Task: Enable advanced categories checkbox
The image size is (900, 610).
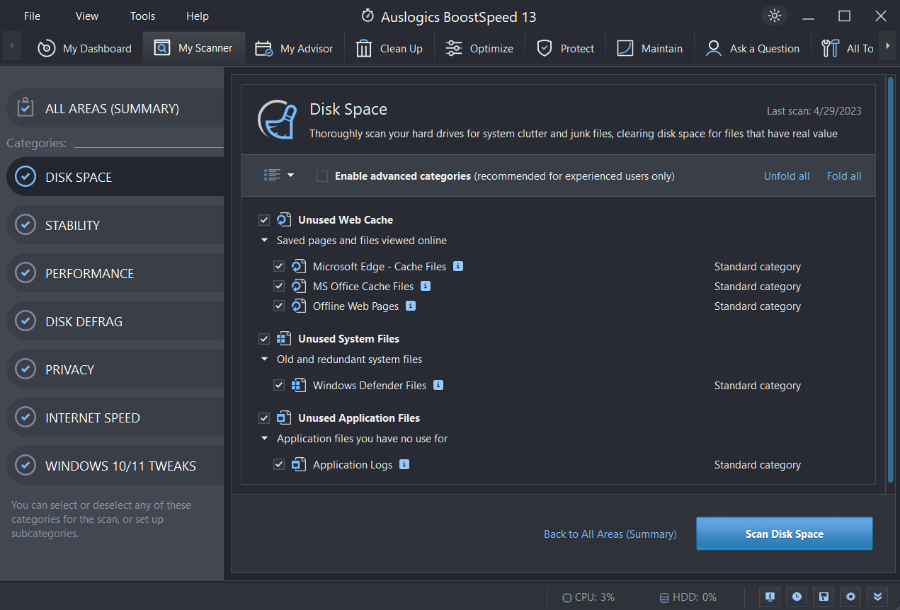Action: (322, 176)
